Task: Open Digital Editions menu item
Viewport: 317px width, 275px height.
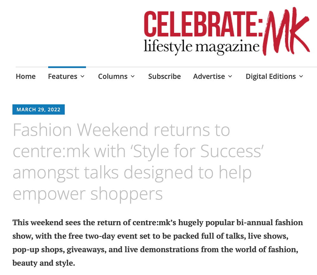Action: (x=271, y=76)
